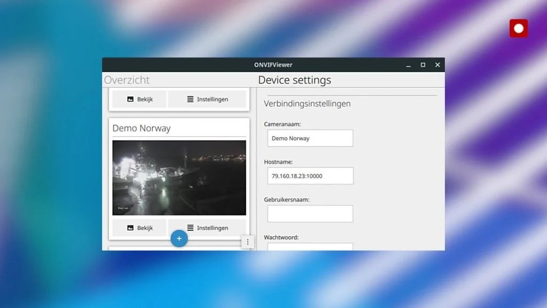Click the ONVIFViewer title bar text
This screenshot has height=308, width=547.
(273, 65)
